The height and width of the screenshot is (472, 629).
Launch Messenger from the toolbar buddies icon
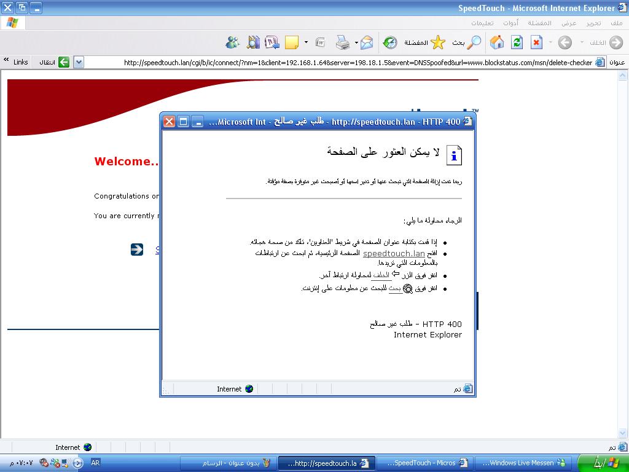click(233, 42)
